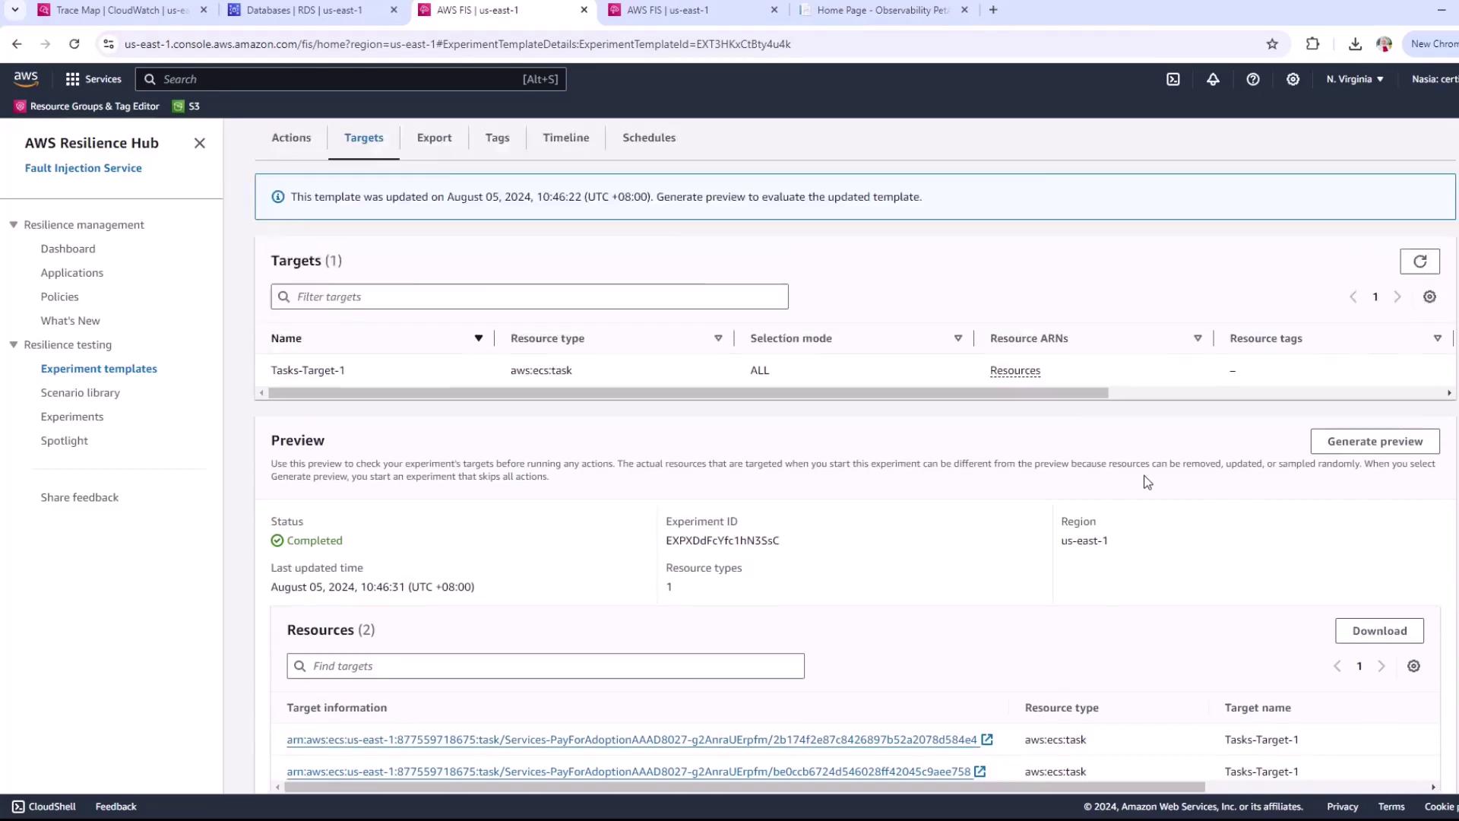Collapse the Resilience management section
The height and width of the screenshot is (821, 1459).
(x=14, y=225)
